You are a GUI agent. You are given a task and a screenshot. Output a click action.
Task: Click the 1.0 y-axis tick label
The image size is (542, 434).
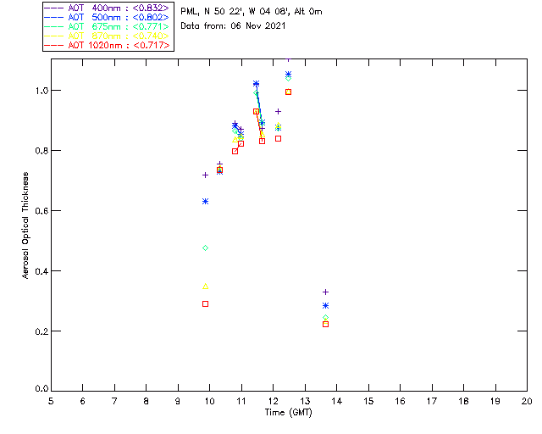coord(41,91)
